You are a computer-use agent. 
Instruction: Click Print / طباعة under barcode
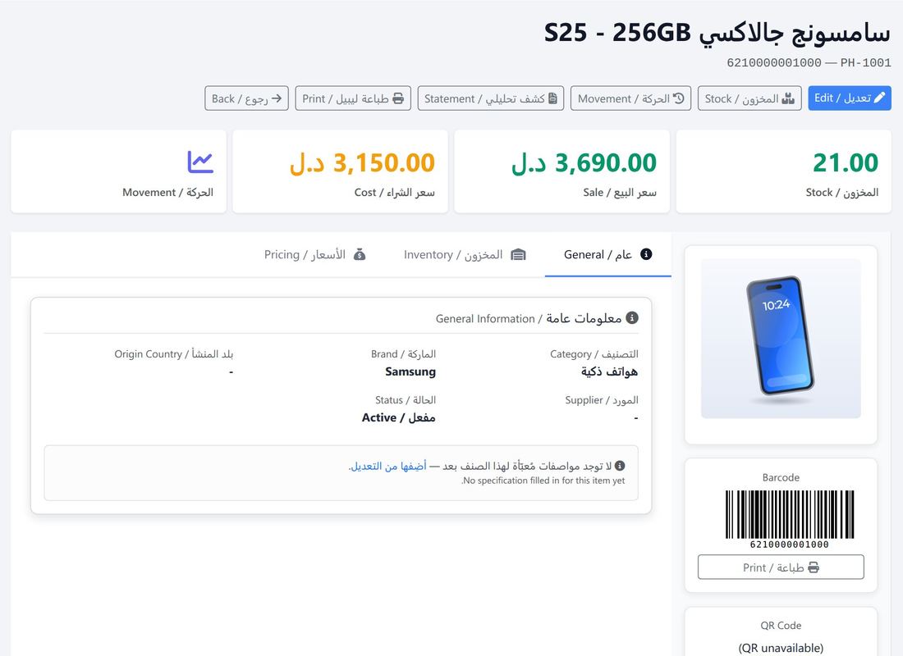781,567
